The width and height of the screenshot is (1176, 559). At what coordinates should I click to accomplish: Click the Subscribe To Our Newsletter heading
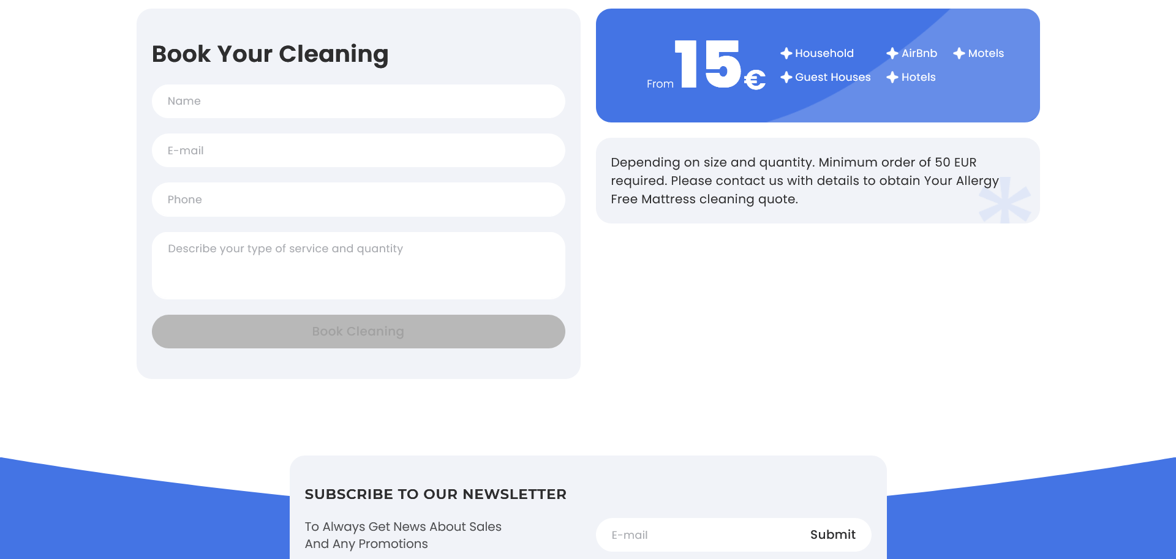click(x=435, y=495)
